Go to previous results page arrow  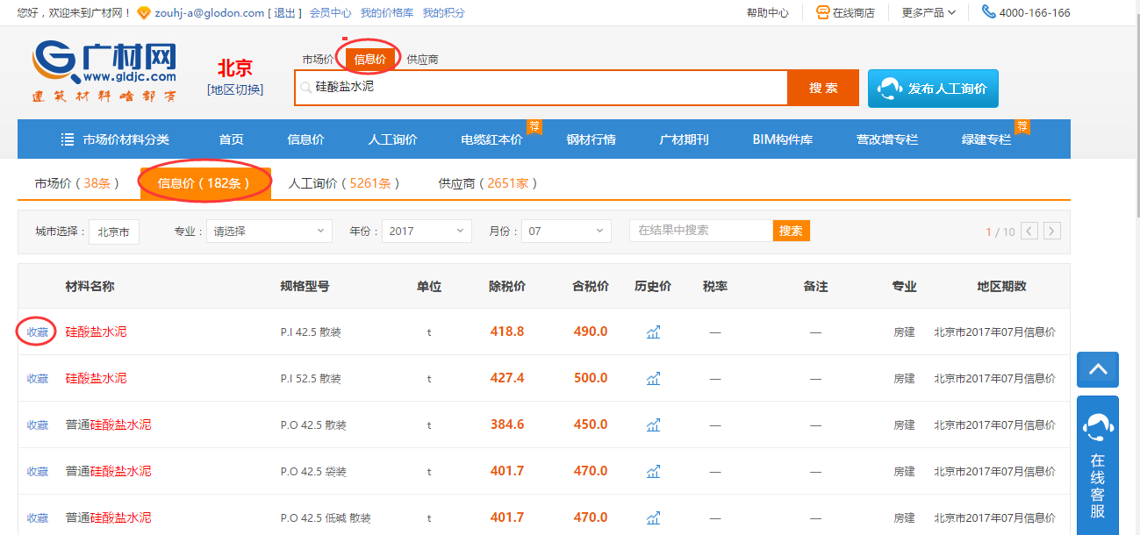[1029, 232]
